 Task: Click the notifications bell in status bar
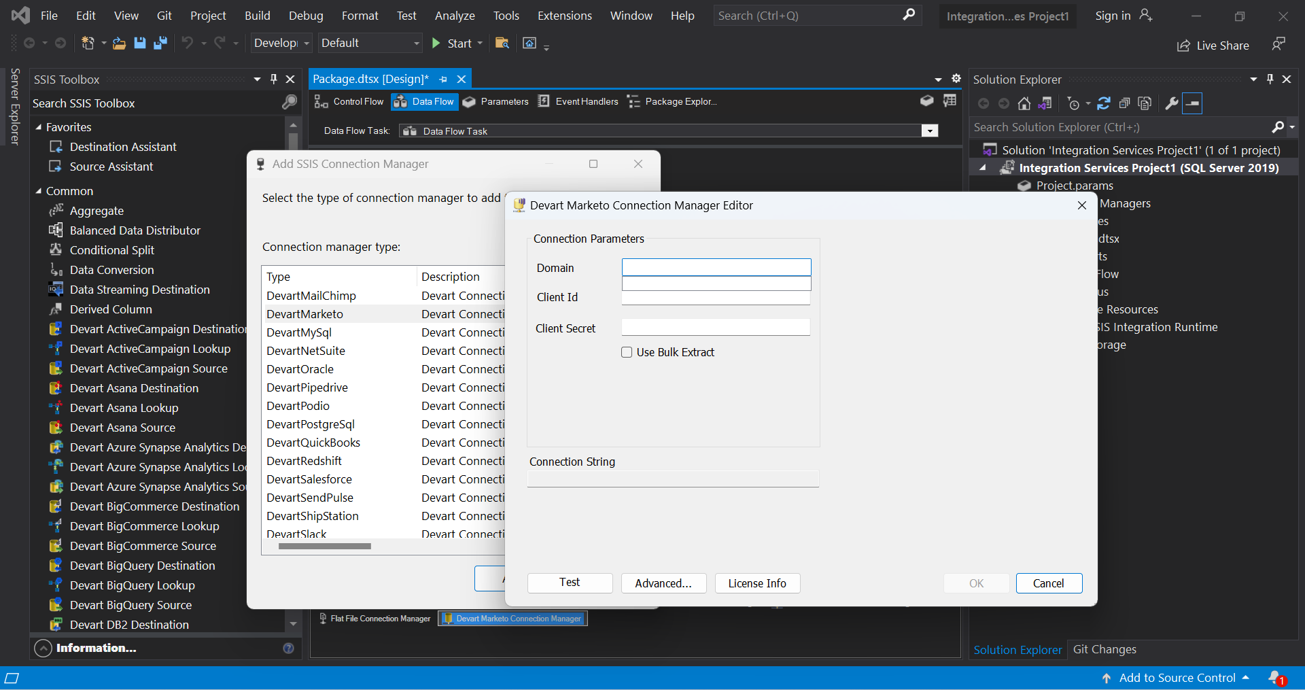[x=1276, y=677]
